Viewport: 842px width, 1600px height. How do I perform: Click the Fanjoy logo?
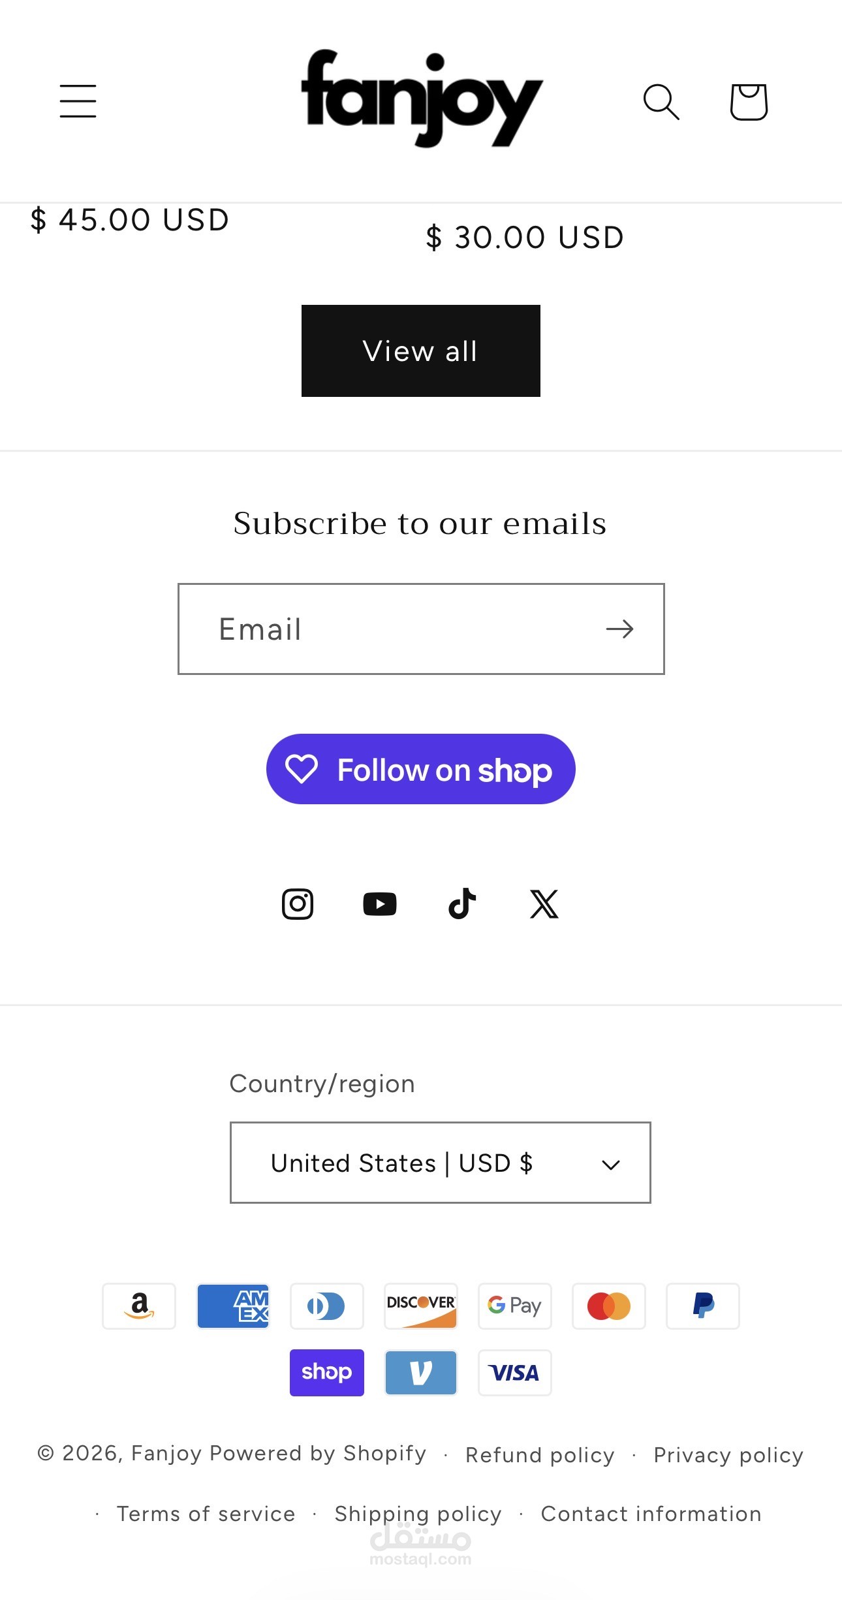click(422, 98)
